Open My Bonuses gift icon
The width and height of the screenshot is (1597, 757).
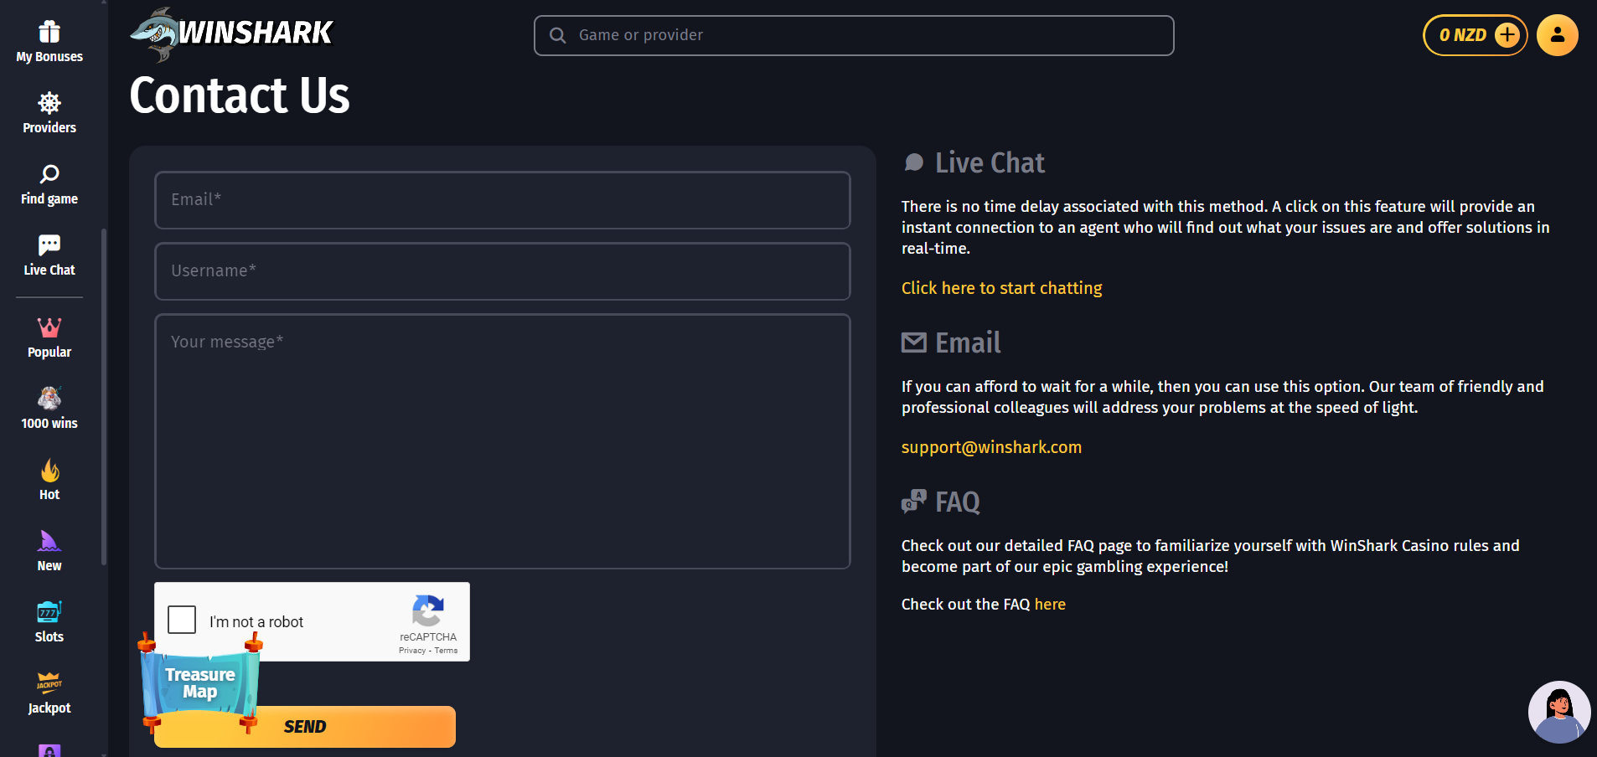(49, 32)
